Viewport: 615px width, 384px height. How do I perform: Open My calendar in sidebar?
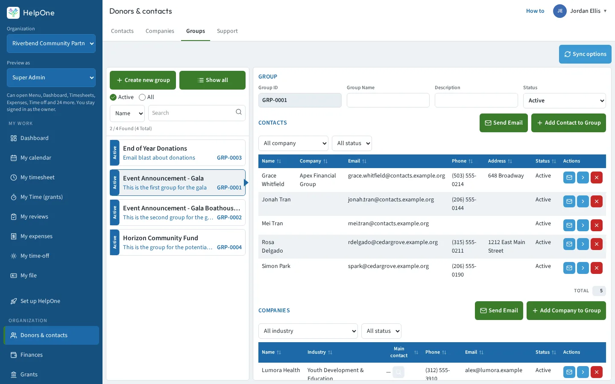click(x=51, y=158)
